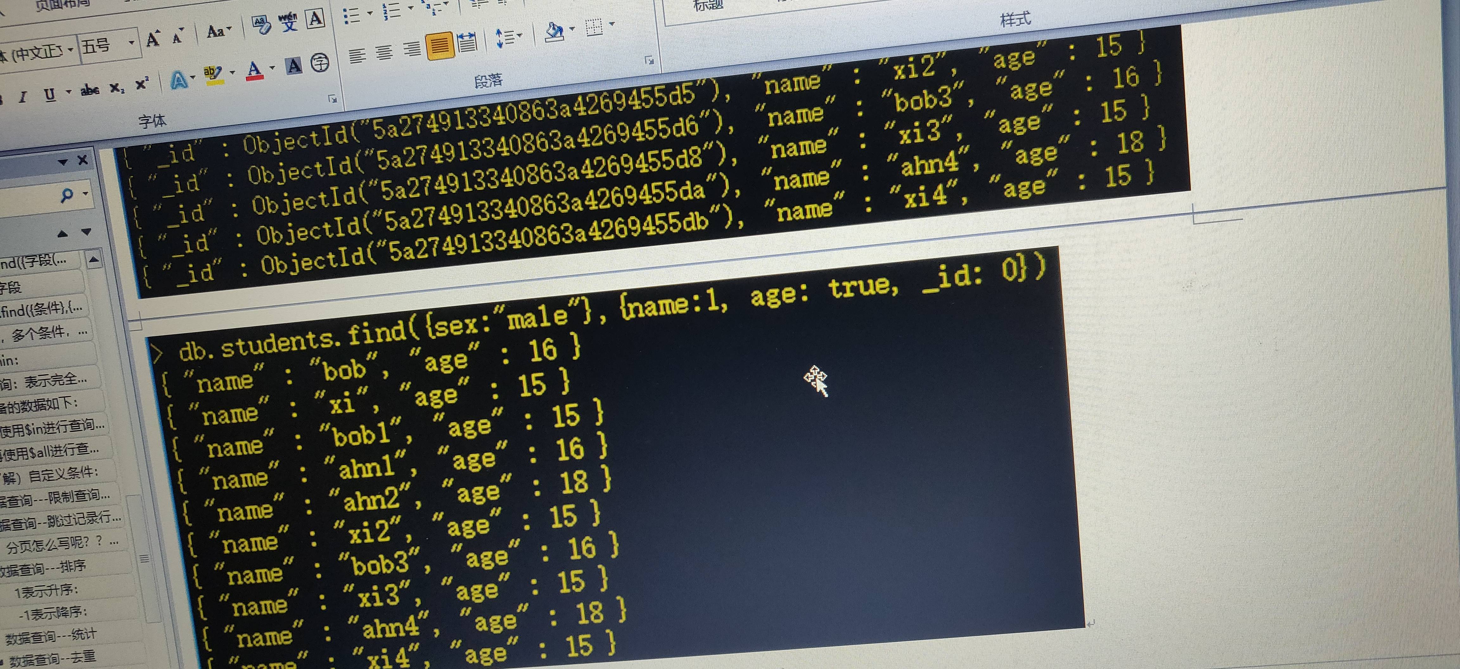Toggle Italic formatting
Screen dimensions: 1460x669
coord(23,98)
